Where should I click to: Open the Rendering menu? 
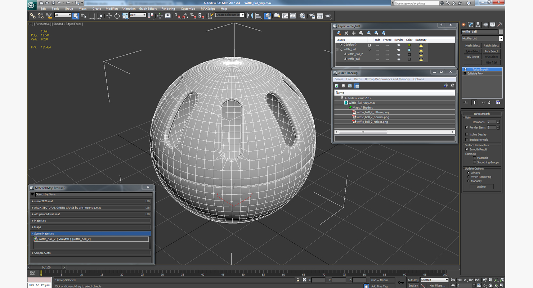pos(168,9)
